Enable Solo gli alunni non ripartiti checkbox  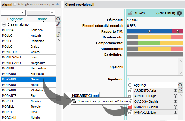[15, 4]
